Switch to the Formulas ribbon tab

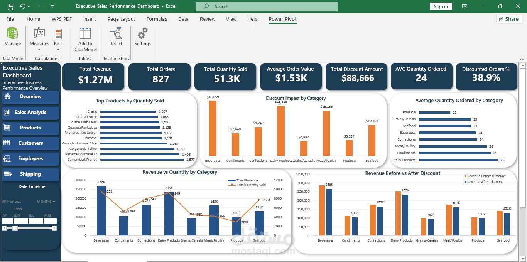point(157,19)
